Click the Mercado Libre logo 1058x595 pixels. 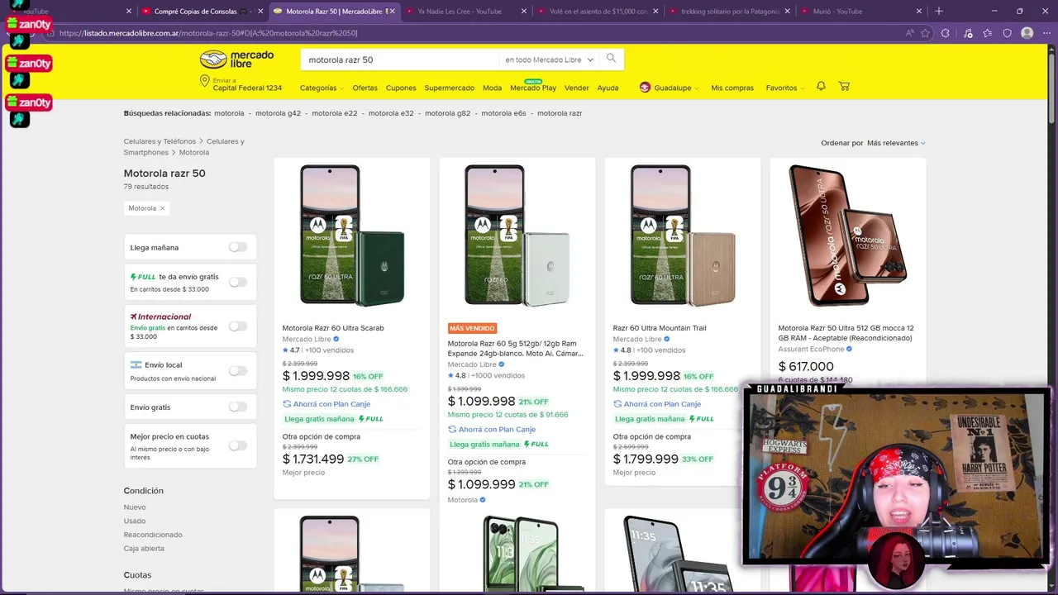[237, 59]
